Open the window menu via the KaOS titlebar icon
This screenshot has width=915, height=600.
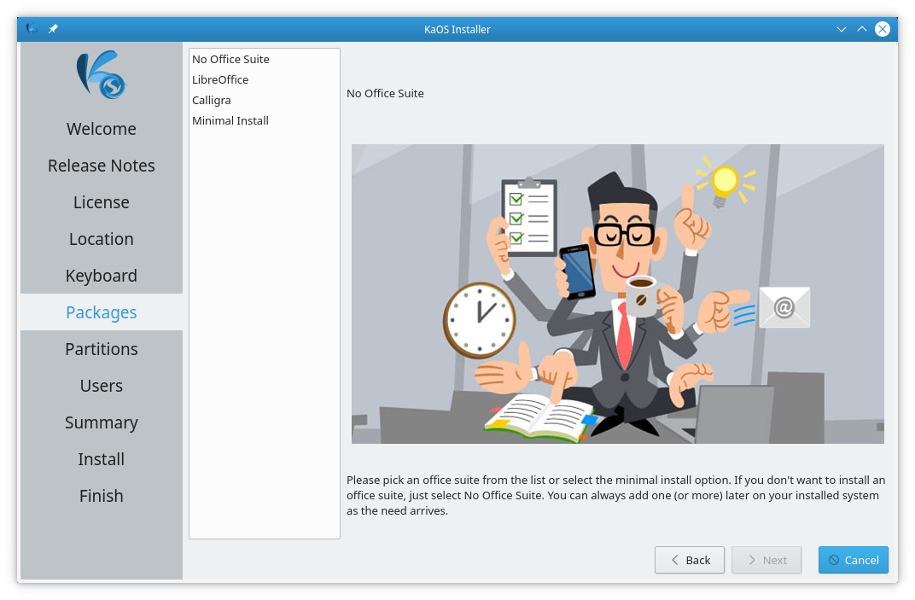tap(31, 28)
